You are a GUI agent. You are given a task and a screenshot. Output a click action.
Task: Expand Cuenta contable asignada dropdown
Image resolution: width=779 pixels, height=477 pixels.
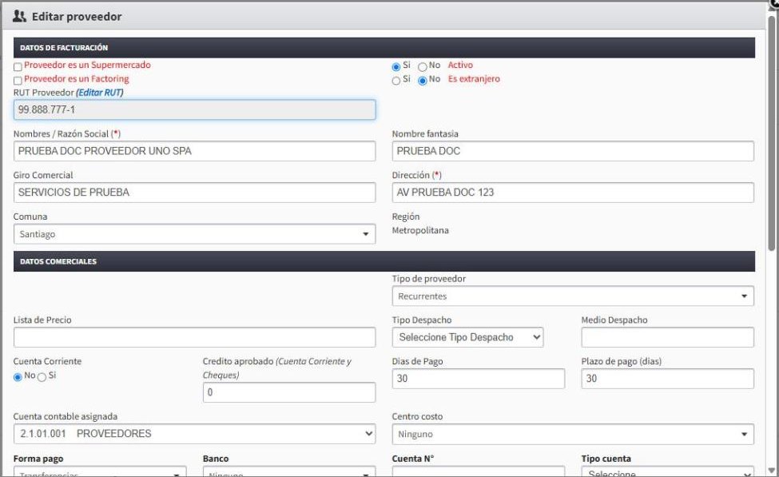(x=194, y=434)
